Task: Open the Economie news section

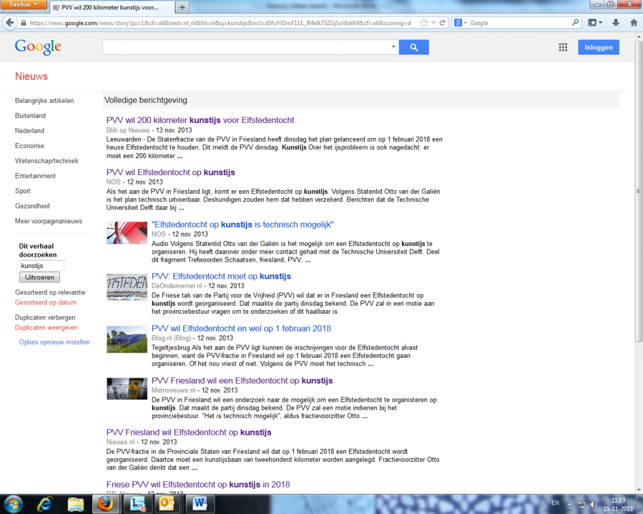Action: [30, 146]
